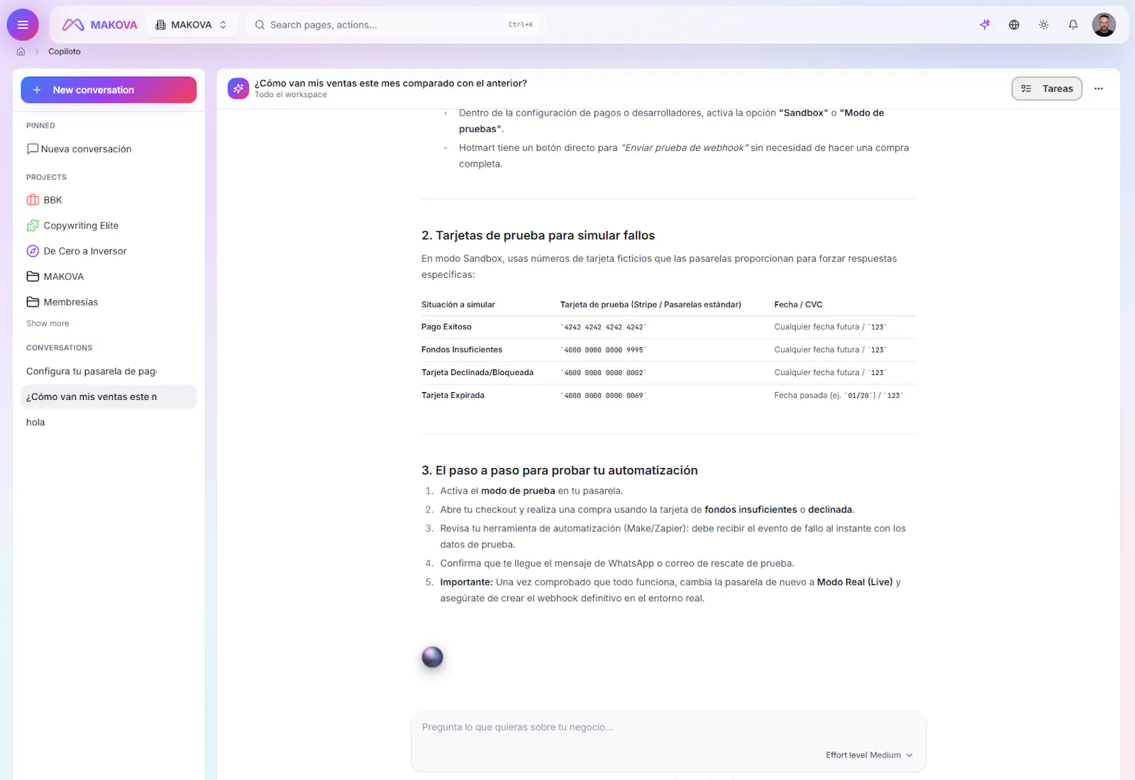Screen dimensions: 1135x780
Task: Click heading 2. Tarjetas de prueba
Action: pos(538,235)
